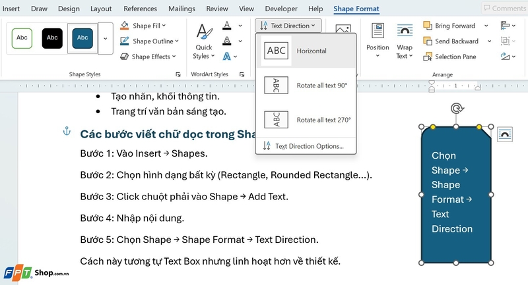This screenshot has width=528, height=285.
Task: Expand the Text Outline arrow
Action: tap(240, 41)
